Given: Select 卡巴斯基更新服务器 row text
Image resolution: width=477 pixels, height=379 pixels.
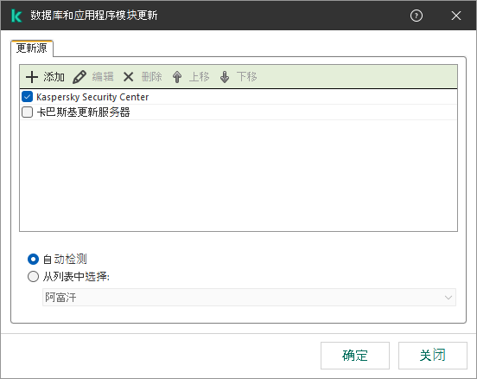Looking at the screenshot, I should pyautogui.click(x=83, y=112).
